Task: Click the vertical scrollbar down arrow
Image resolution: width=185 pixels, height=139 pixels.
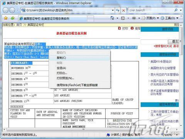Action: coord(181,125)
